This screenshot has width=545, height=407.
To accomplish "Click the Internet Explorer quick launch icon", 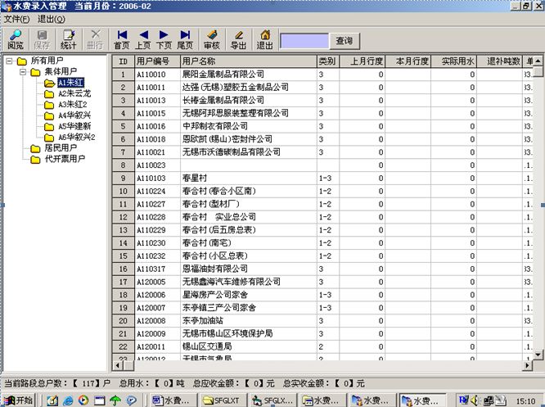I will pos(68,400).
